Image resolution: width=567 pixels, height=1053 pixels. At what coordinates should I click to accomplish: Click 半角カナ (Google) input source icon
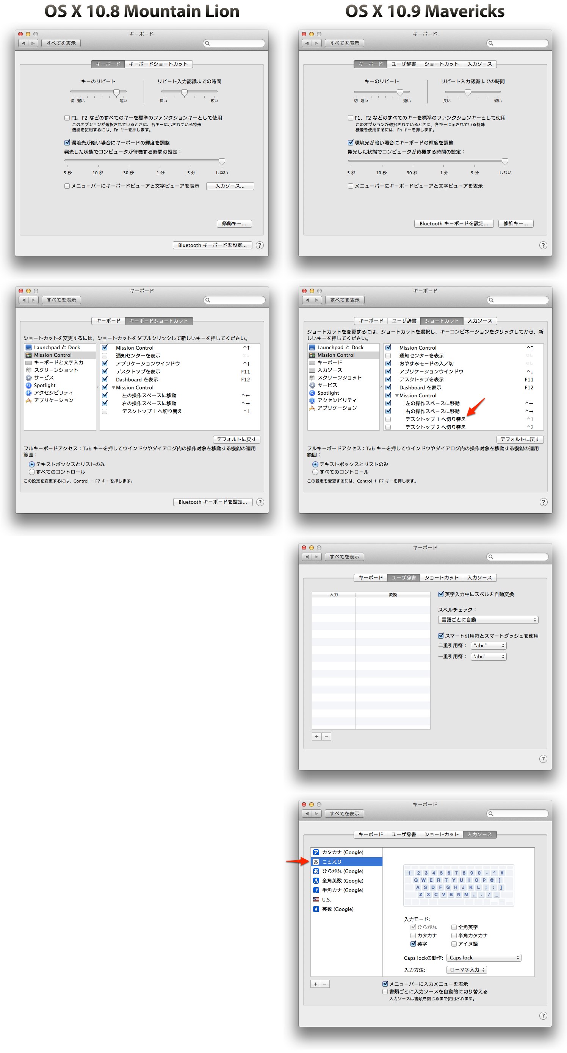pyautogui.click(x=316, y=890)
